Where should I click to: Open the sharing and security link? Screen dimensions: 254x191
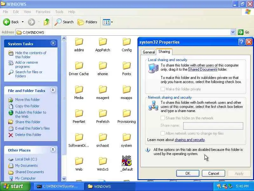tap(190, 140)
